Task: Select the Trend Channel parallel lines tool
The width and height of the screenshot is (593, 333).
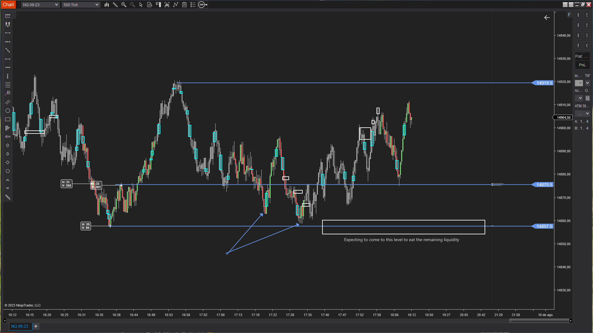Action: pyautogui.click(x=8, y=102)
